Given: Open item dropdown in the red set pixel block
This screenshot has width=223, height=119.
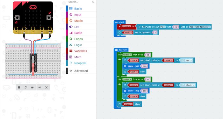Looking at the screenshot, I should (133, 61).
